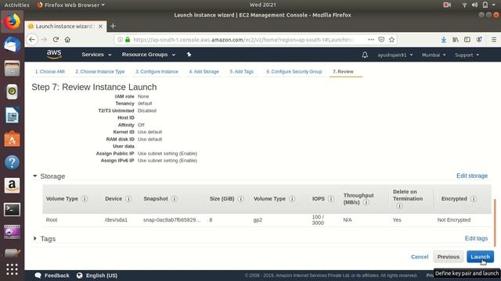Go to step 6 Configure Security Group
501x281 pixels.
coord(294,72)
